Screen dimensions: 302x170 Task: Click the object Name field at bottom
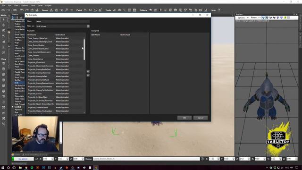tap(146, 159)
